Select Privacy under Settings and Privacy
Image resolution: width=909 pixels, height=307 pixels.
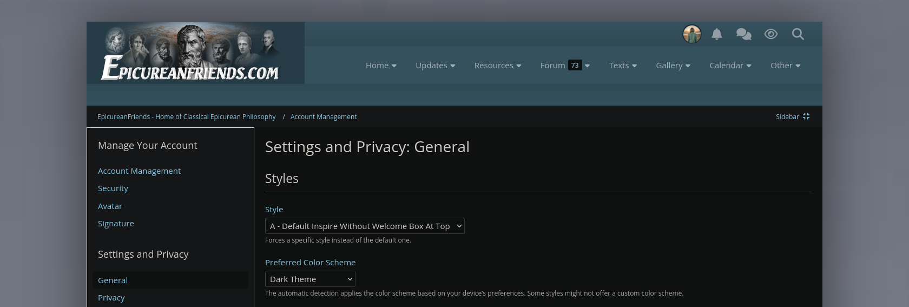coord(111,298)
